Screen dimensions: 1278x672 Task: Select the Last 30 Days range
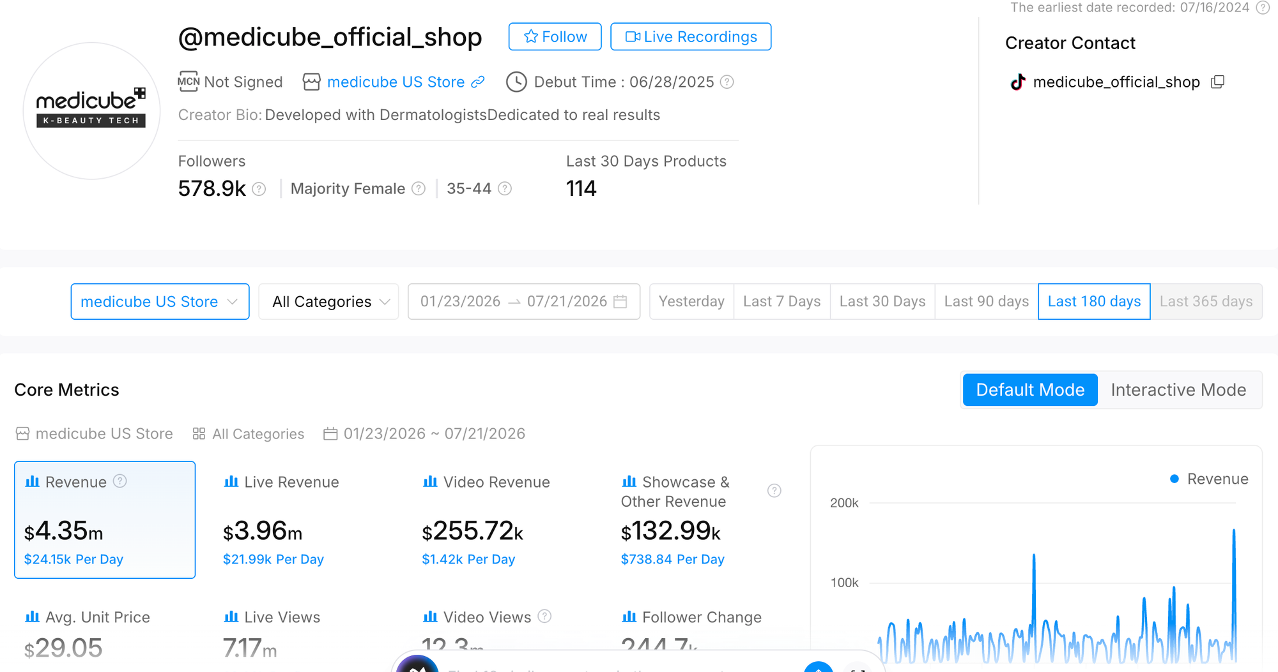click(x=882, y=302)
